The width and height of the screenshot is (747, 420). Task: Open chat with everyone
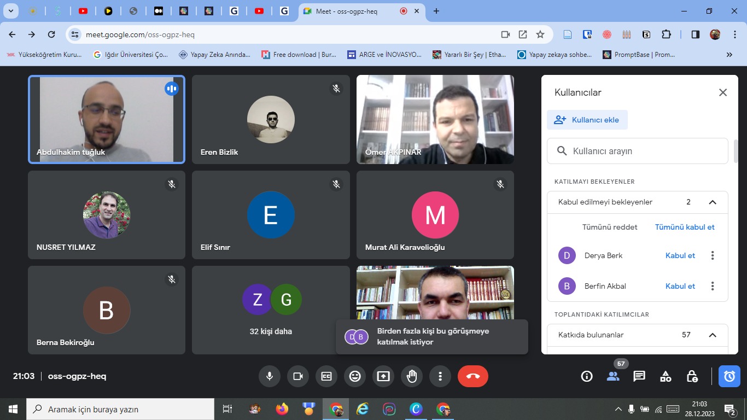[639, 376]
